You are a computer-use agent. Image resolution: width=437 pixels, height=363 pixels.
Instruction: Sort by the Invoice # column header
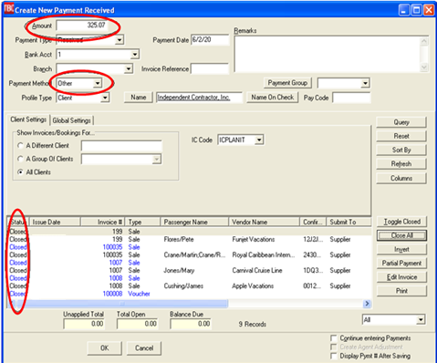102,223
